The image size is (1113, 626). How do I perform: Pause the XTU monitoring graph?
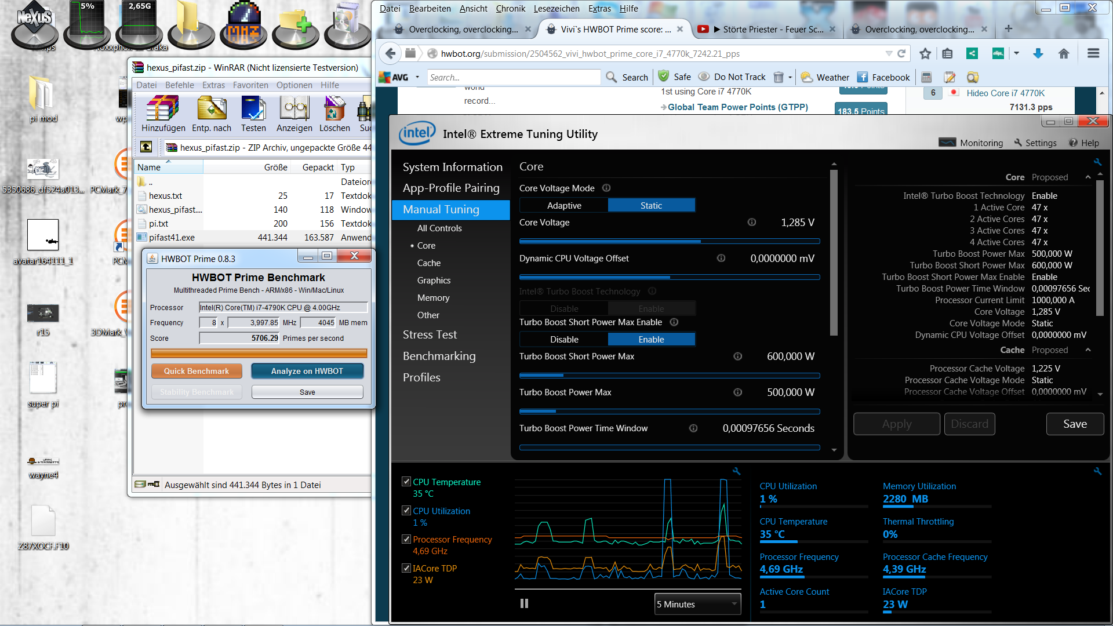(524, 603)
